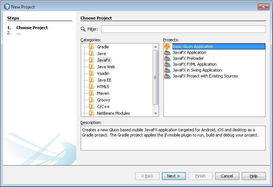Click the Java category folder icon
This screenshot has height=187, width=273.
click(x=91, y=53)
